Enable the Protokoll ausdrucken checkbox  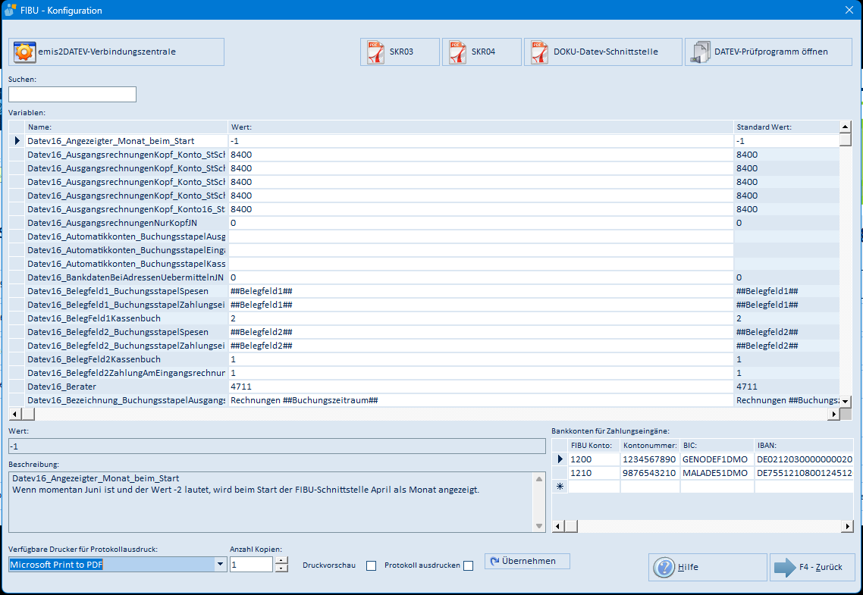click(469, 566)
